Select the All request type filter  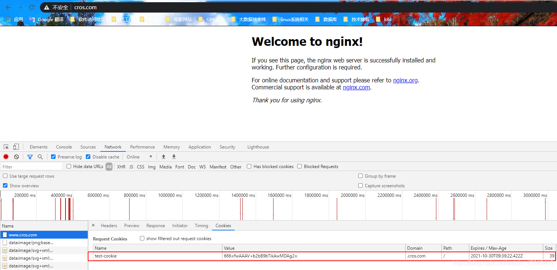click(x=109, y=167)
